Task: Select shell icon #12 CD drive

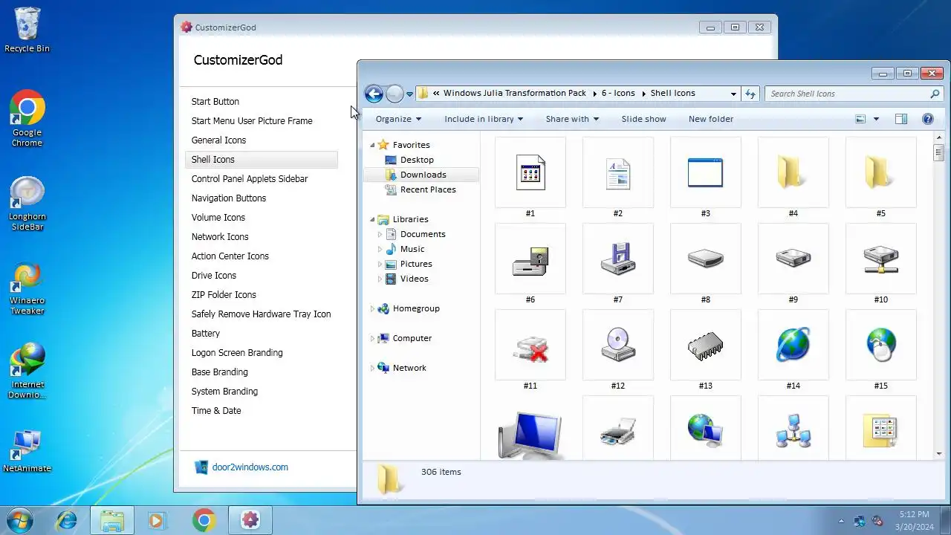Action: pos(618,345)
